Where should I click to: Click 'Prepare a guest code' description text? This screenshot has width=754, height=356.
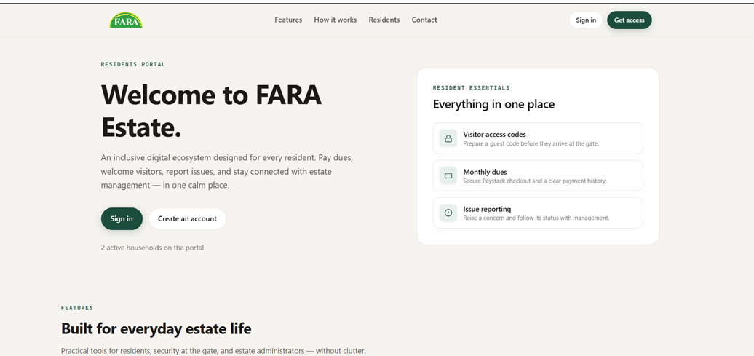pos(531,144)
